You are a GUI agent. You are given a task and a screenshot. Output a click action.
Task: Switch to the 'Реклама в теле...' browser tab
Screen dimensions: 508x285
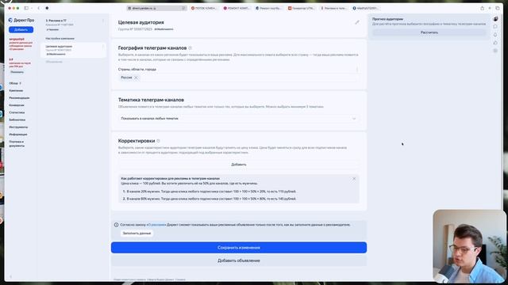[x=333, y=8]
